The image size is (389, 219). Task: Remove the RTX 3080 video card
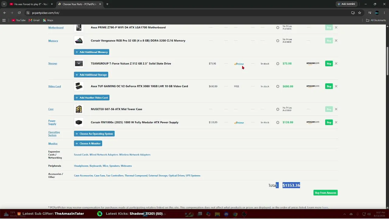tap(336, 86)
